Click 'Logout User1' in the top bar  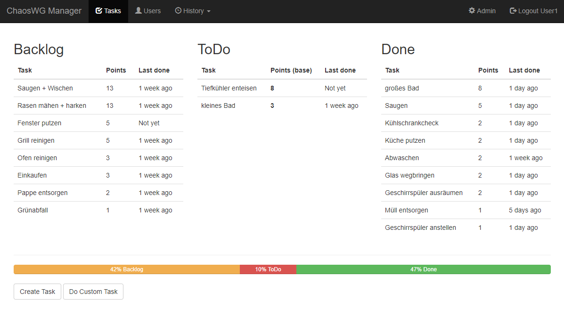click(x=537, y=10)
